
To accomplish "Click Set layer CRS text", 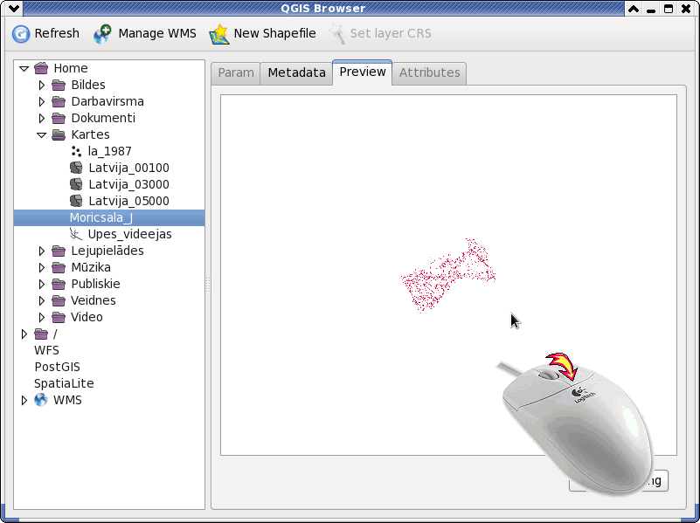I will tap(391, 33).
